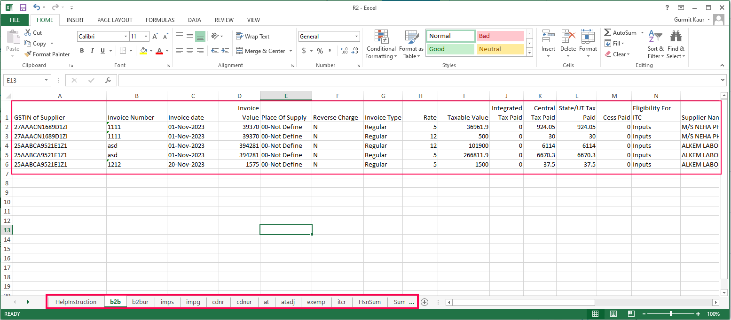
Task: Click the Accounting dollar format icon
Action: pos(304,51)
